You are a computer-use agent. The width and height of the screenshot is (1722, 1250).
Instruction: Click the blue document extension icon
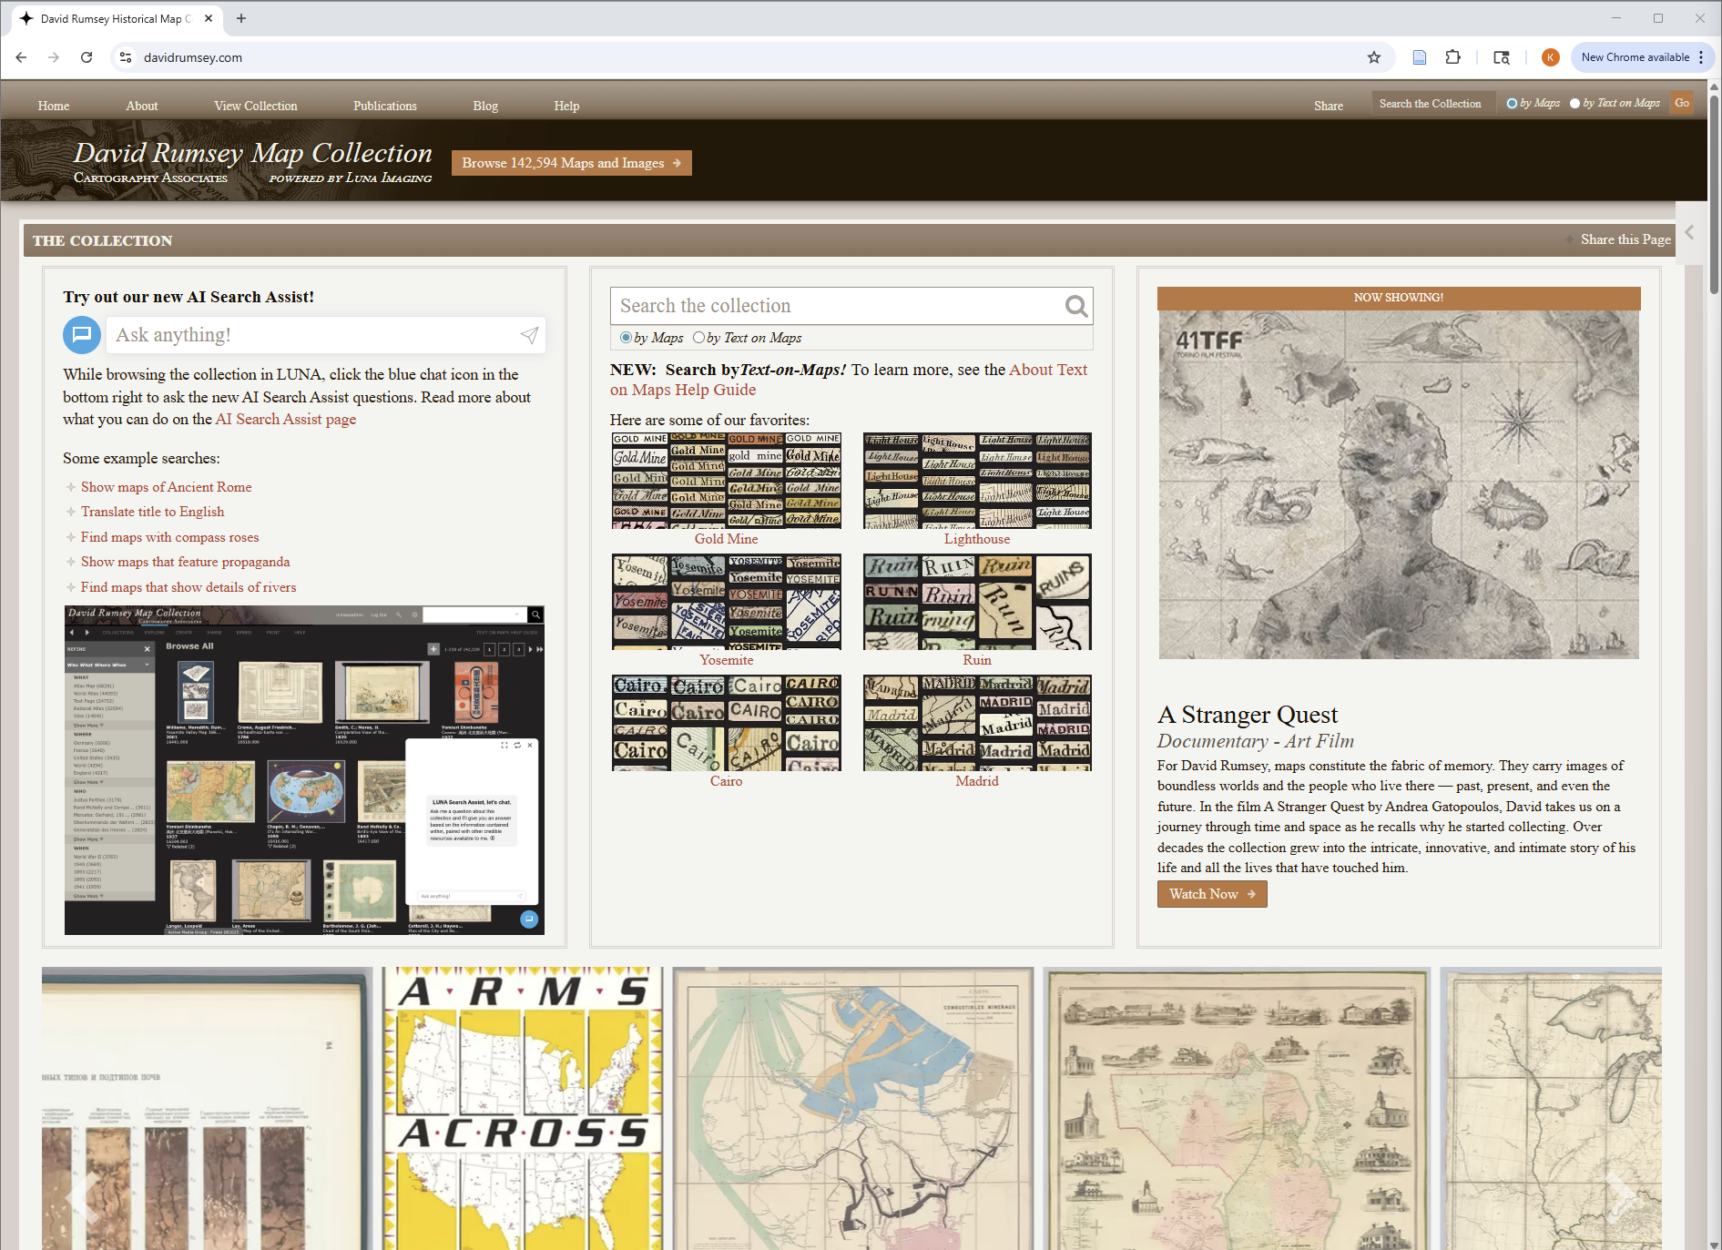click(1419, 57)
